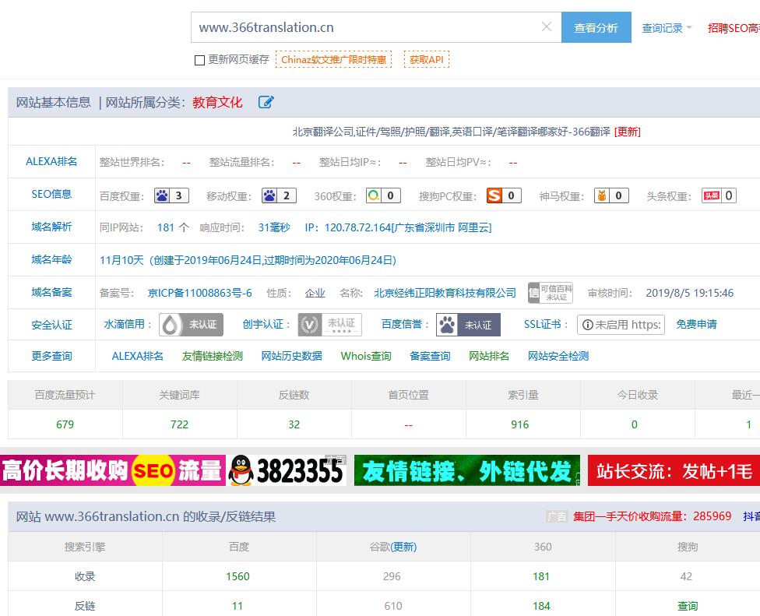Click 招聘SEO link at top right

point(734,28)
